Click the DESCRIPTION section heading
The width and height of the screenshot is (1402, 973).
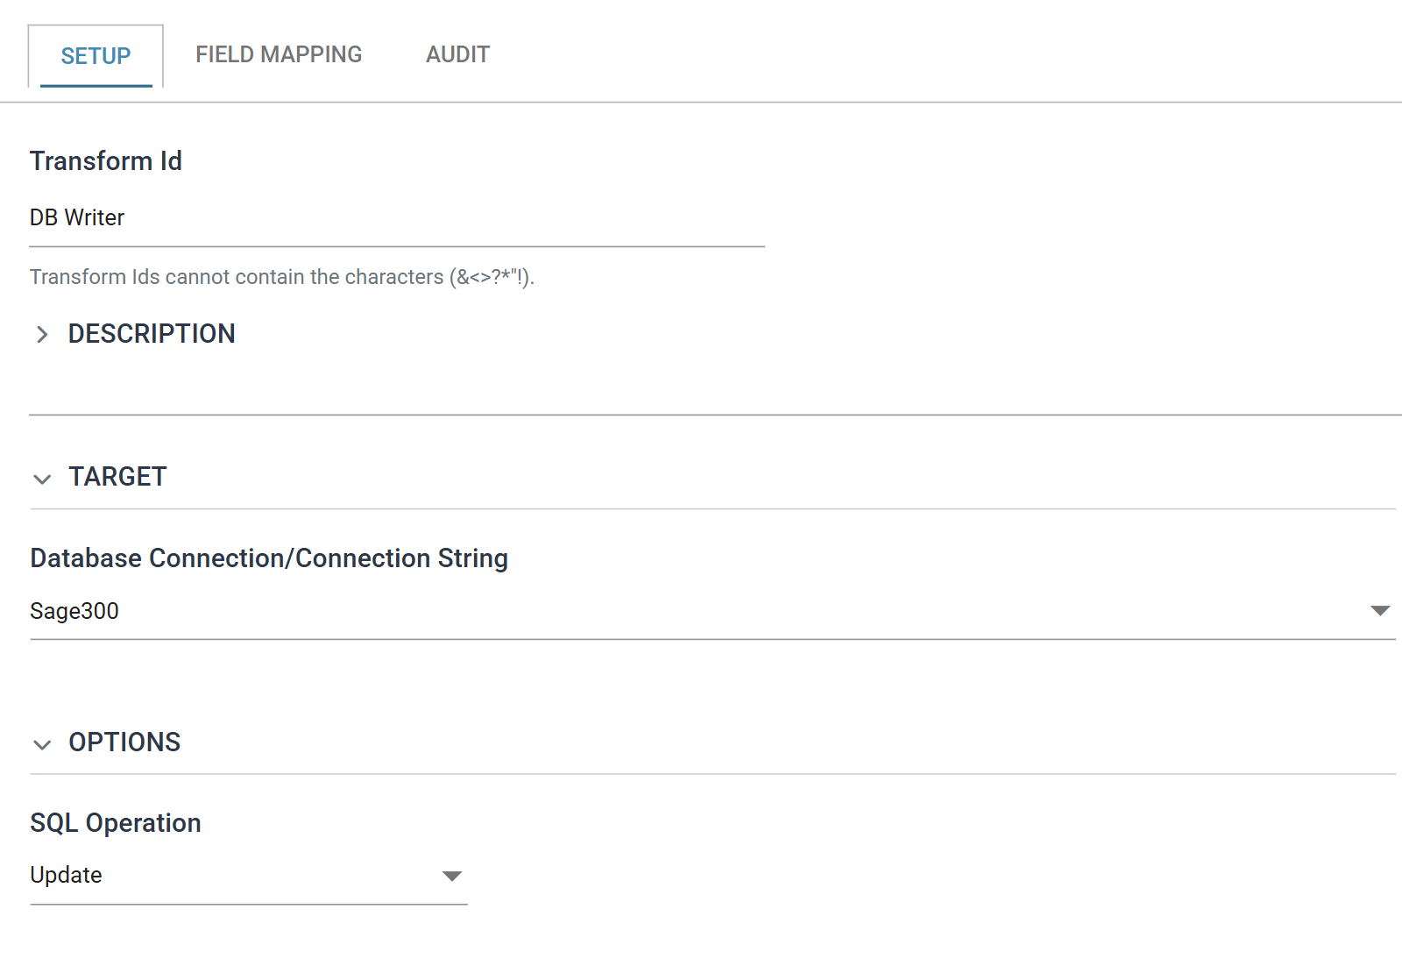tap(152, 334)
